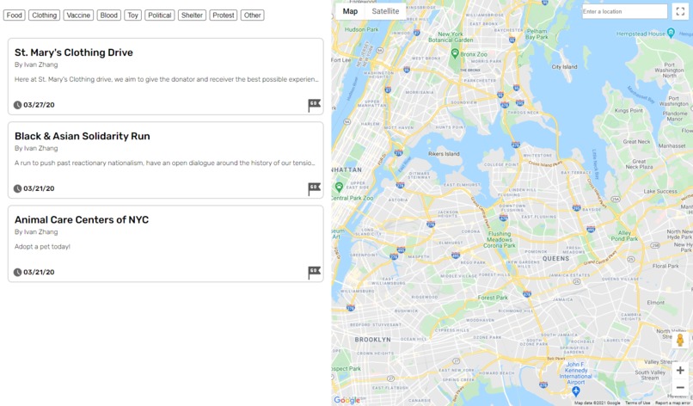
Task: Enable the Shelter filter tag
Action: coord(192,15)
